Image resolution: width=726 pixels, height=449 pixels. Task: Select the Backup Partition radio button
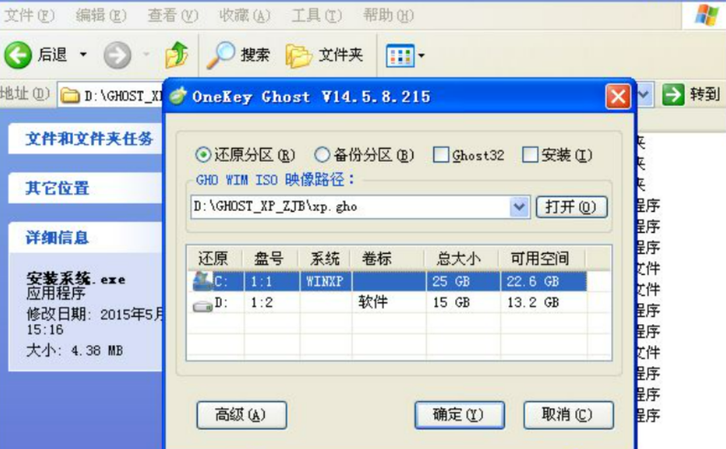321,154
